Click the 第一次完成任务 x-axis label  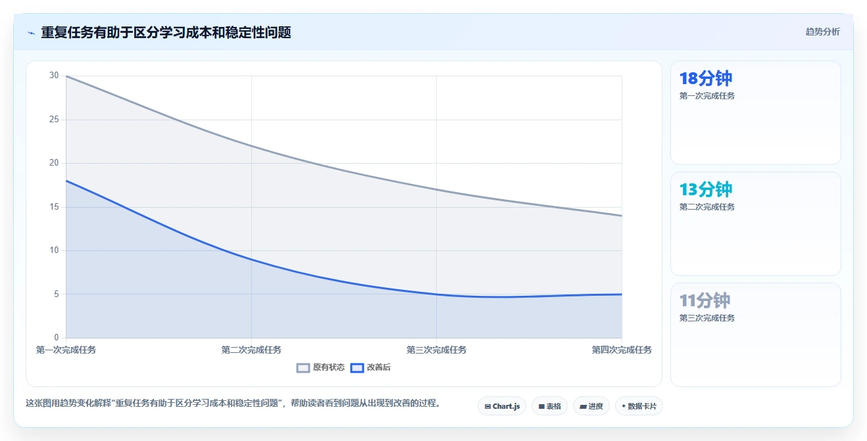66,350
